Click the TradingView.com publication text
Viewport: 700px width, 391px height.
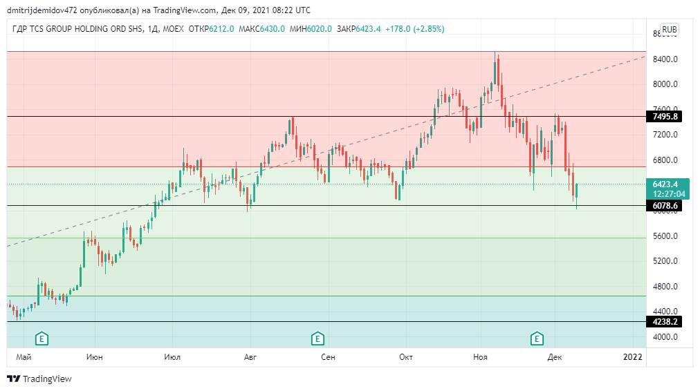pyautogui.click(x=185, y=10)
